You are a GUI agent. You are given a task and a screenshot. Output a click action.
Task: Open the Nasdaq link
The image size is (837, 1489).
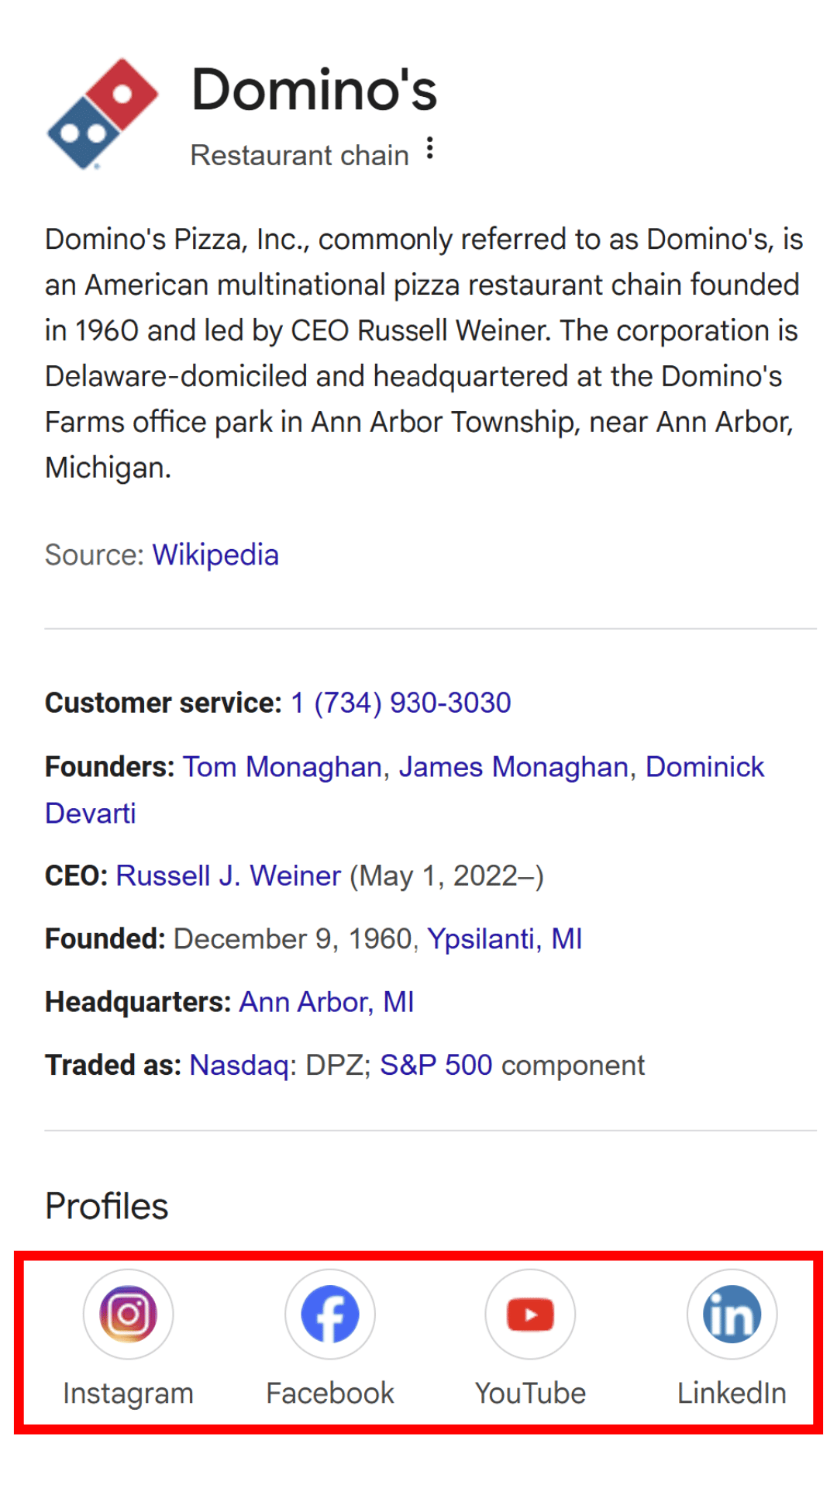[x=239, y=1064]
